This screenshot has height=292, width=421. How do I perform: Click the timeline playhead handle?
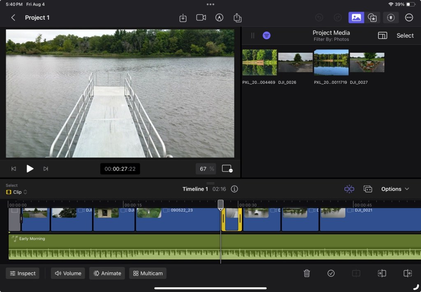click(220, 204)
